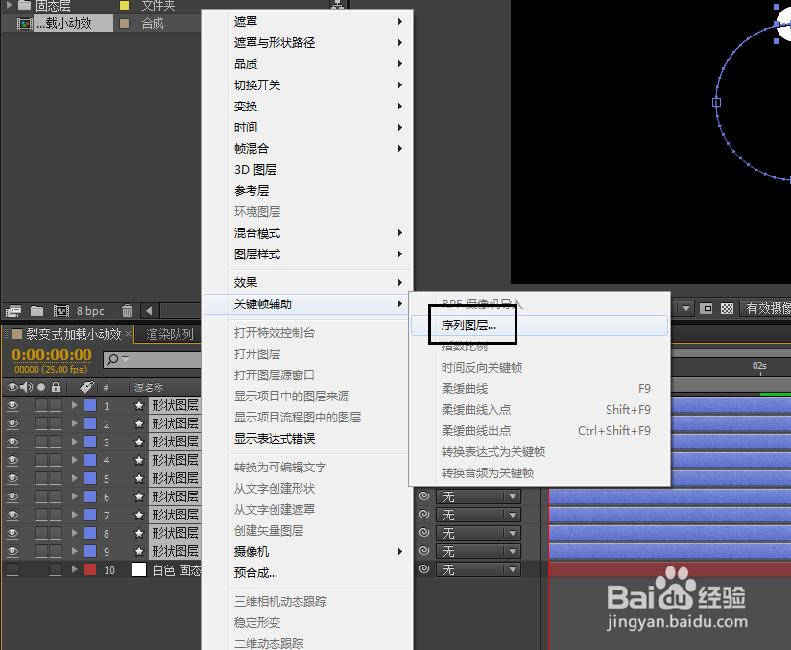Open 混合模式 submenu in context menu

point(307,233)
